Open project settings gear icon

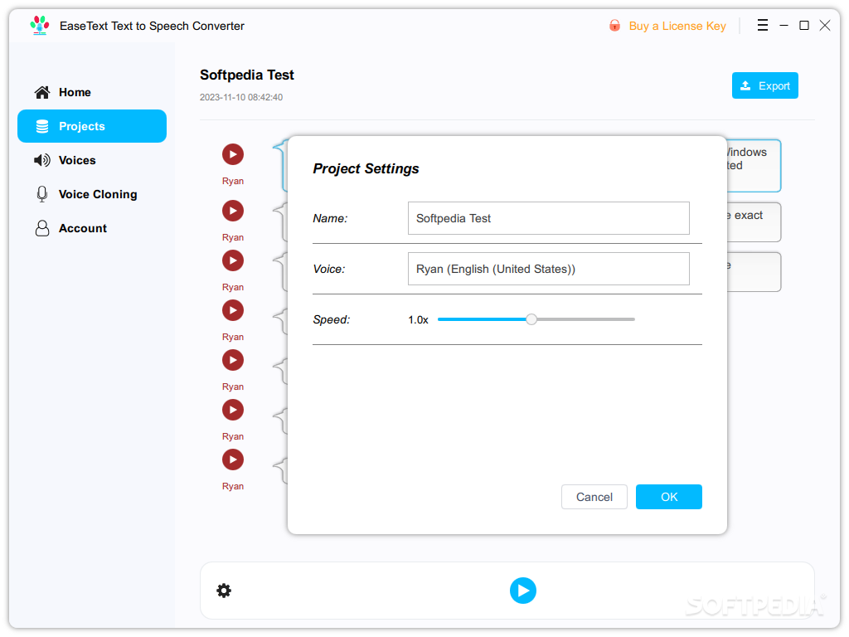(x=224, y=591)
